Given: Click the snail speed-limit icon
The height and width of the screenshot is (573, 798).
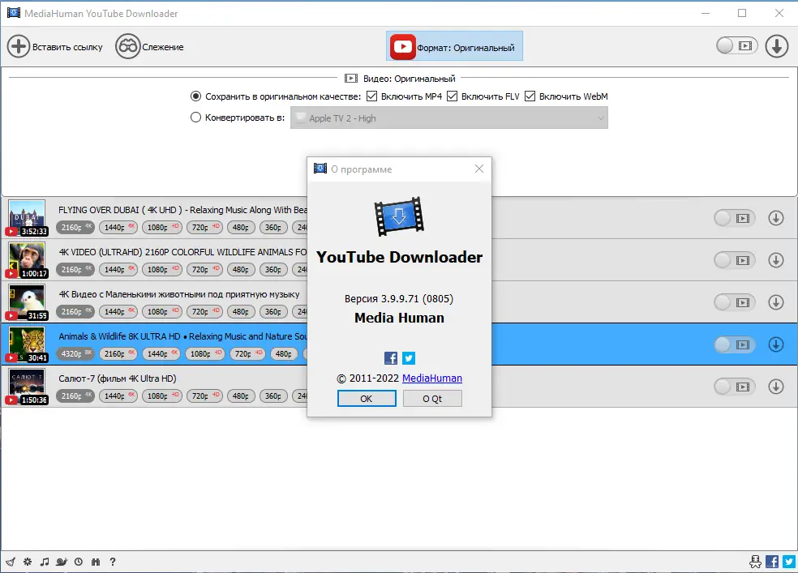Looking at the screenshot, I should pyautogui.click(x=62, y=562).
